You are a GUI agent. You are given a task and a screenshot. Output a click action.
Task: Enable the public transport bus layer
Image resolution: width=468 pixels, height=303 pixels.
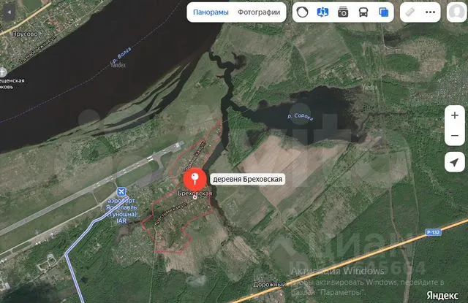click(363, 12)
